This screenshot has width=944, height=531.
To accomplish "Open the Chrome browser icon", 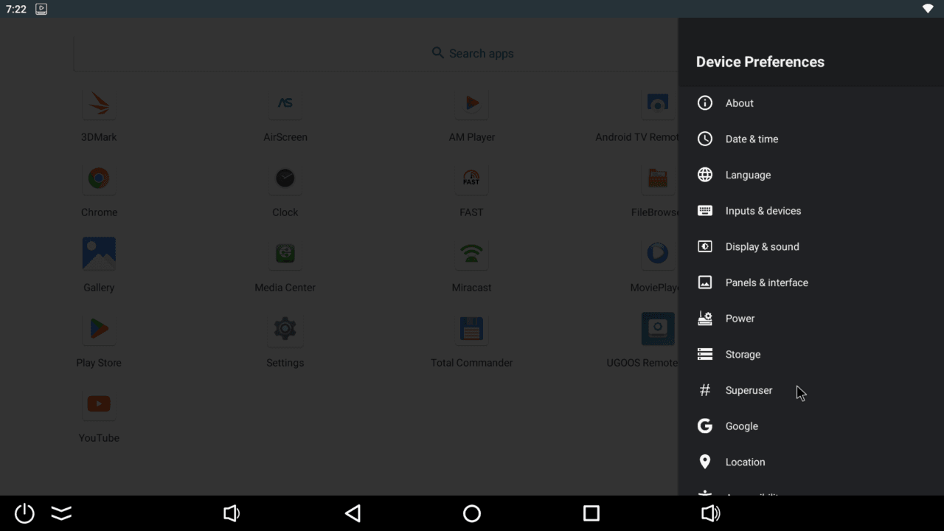I will pyautogui.click(x=99, y=179).
